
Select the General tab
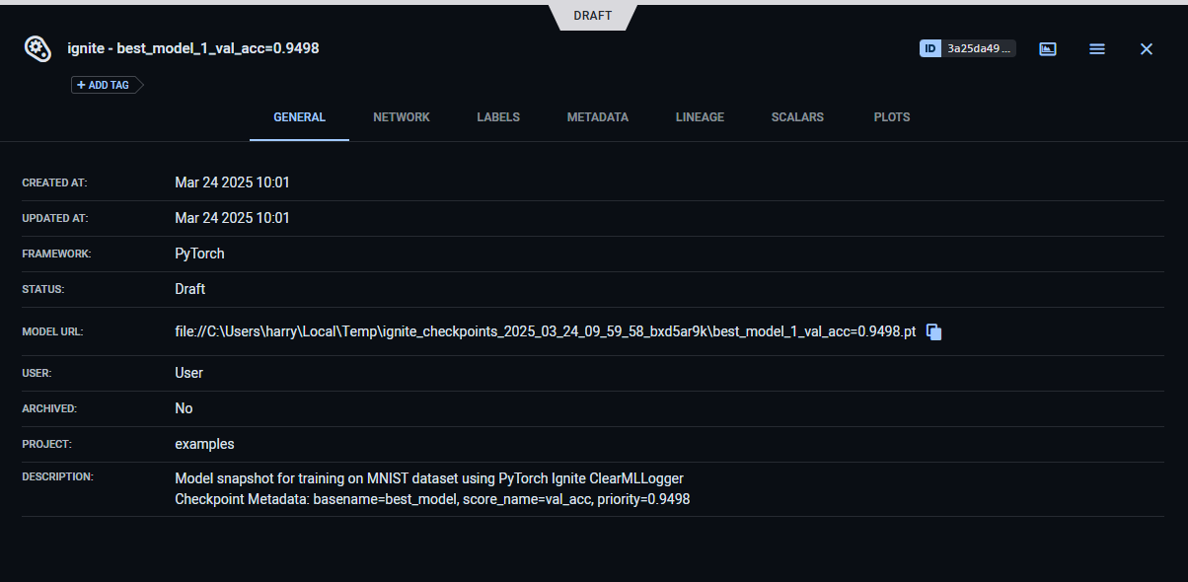299,117
